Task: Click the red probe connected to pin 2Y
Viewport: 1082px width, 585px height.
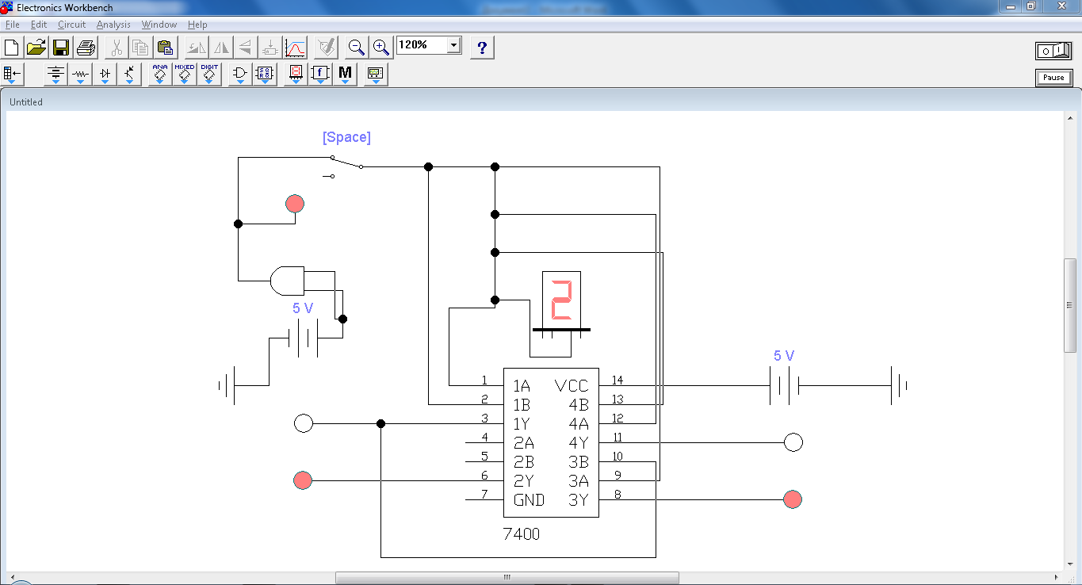Action: tap(303, 480)
